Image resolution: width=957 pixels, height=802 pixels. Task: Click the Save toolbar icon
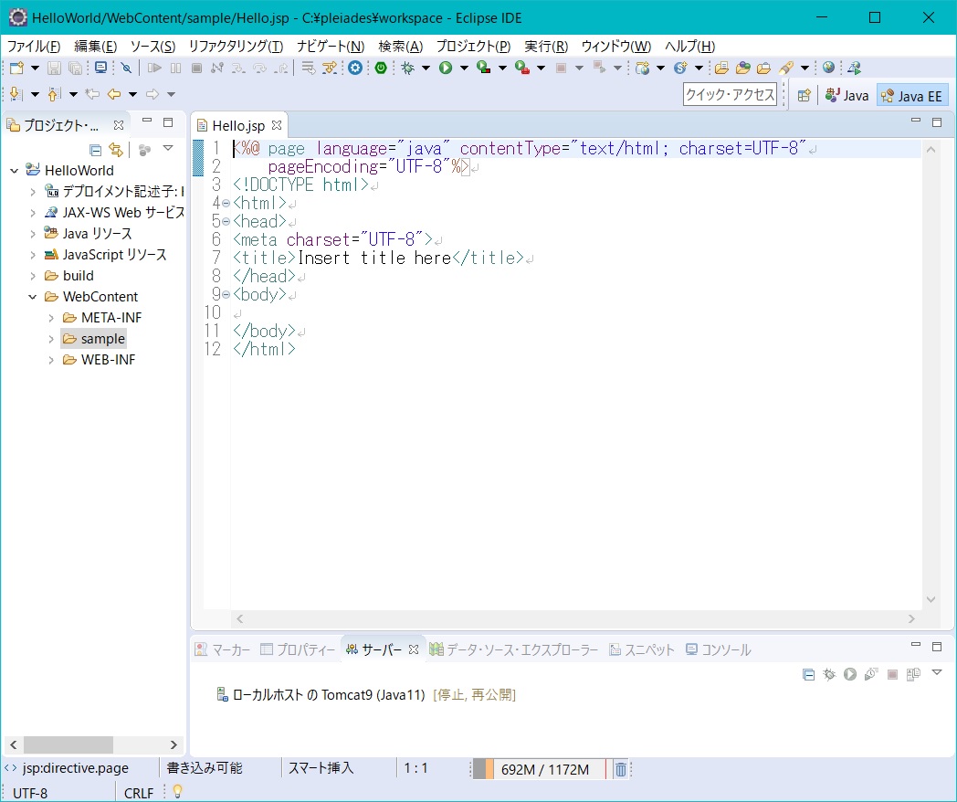coord(55,68)
